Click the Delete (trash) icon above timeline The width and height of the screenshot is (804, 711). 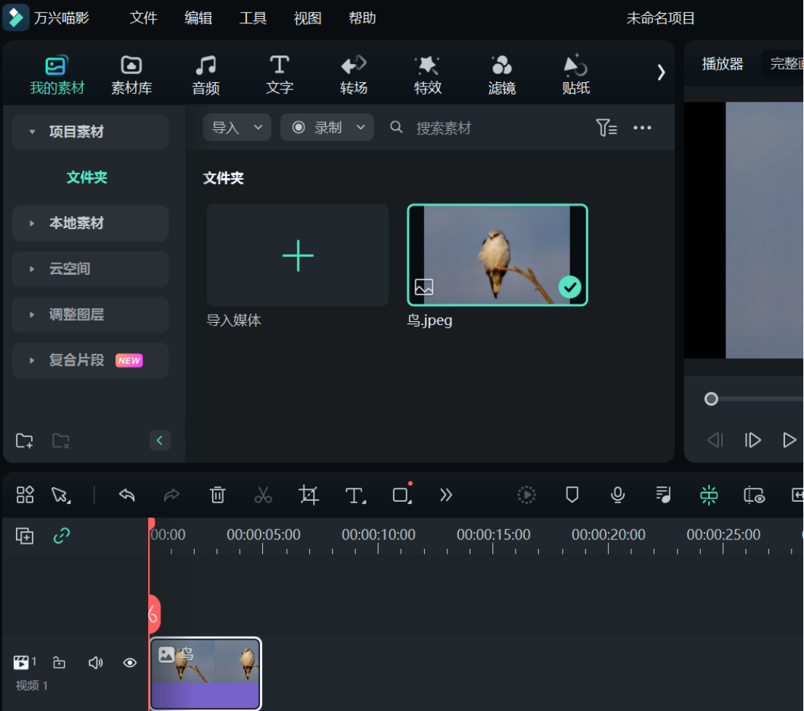click(x=217, y=495)
